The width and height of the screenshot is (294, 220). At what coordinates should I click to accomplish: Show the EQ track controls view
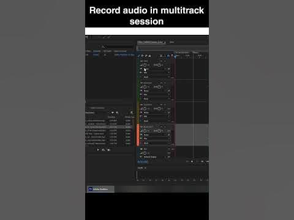click(x=149, y=56)
